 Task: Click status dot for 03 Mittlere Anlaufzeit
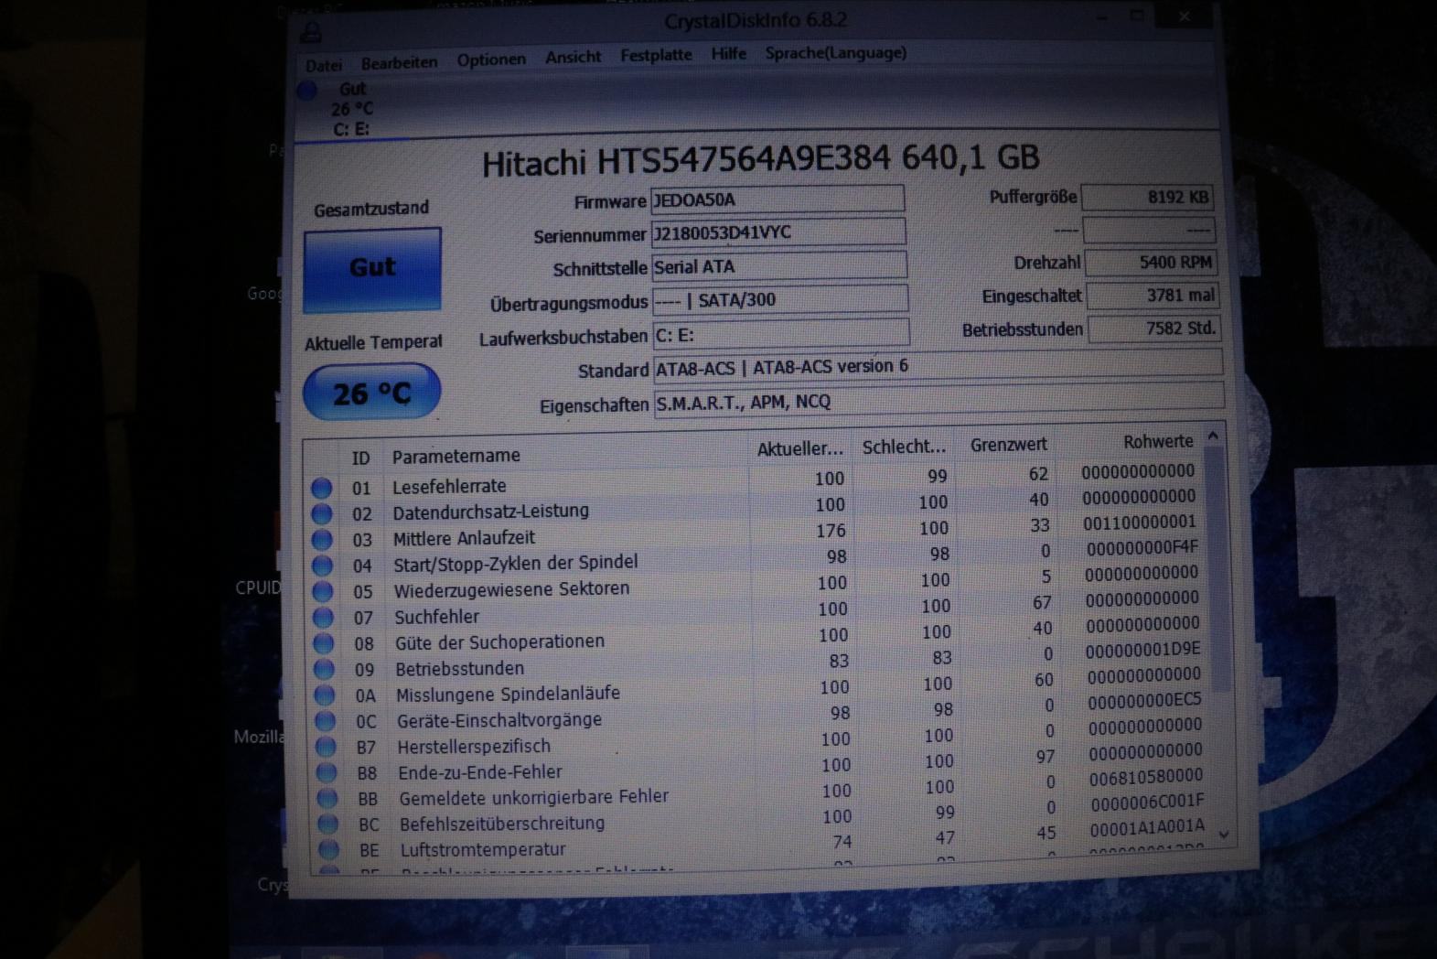(322, 540)
